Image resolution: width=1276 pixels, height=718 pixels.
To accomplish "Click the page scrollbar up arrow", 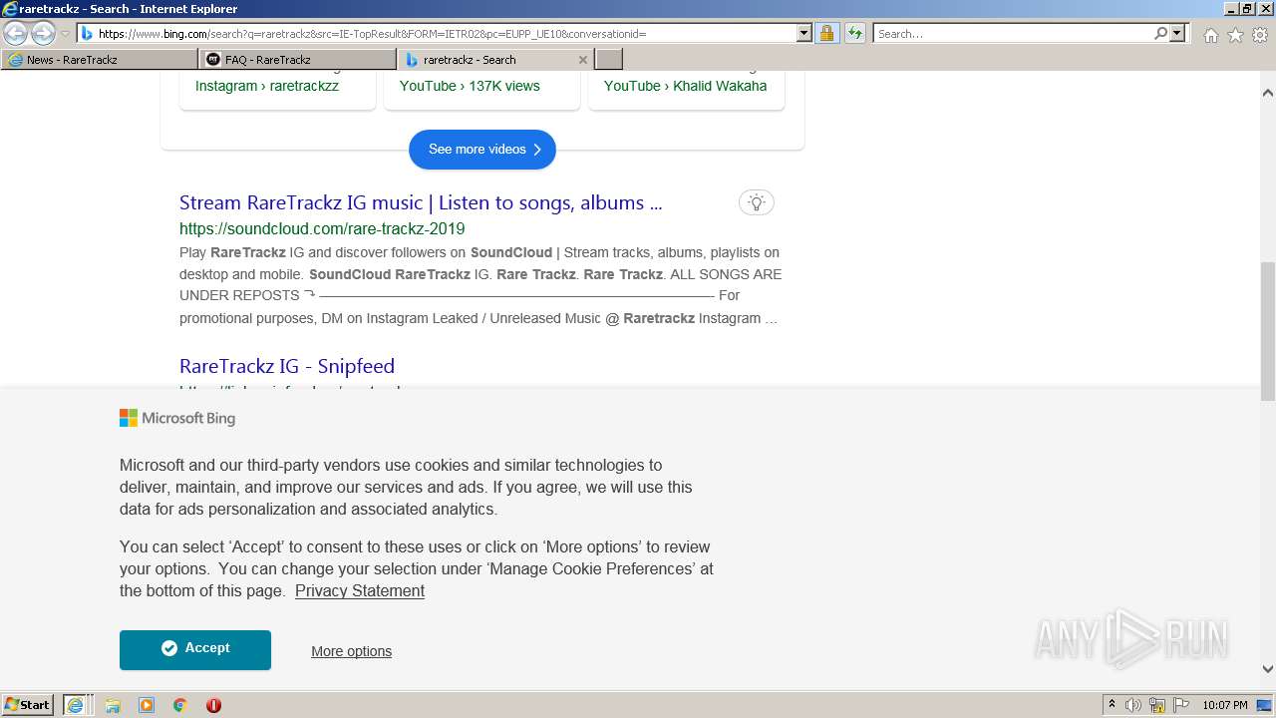I will [1268, 93].
